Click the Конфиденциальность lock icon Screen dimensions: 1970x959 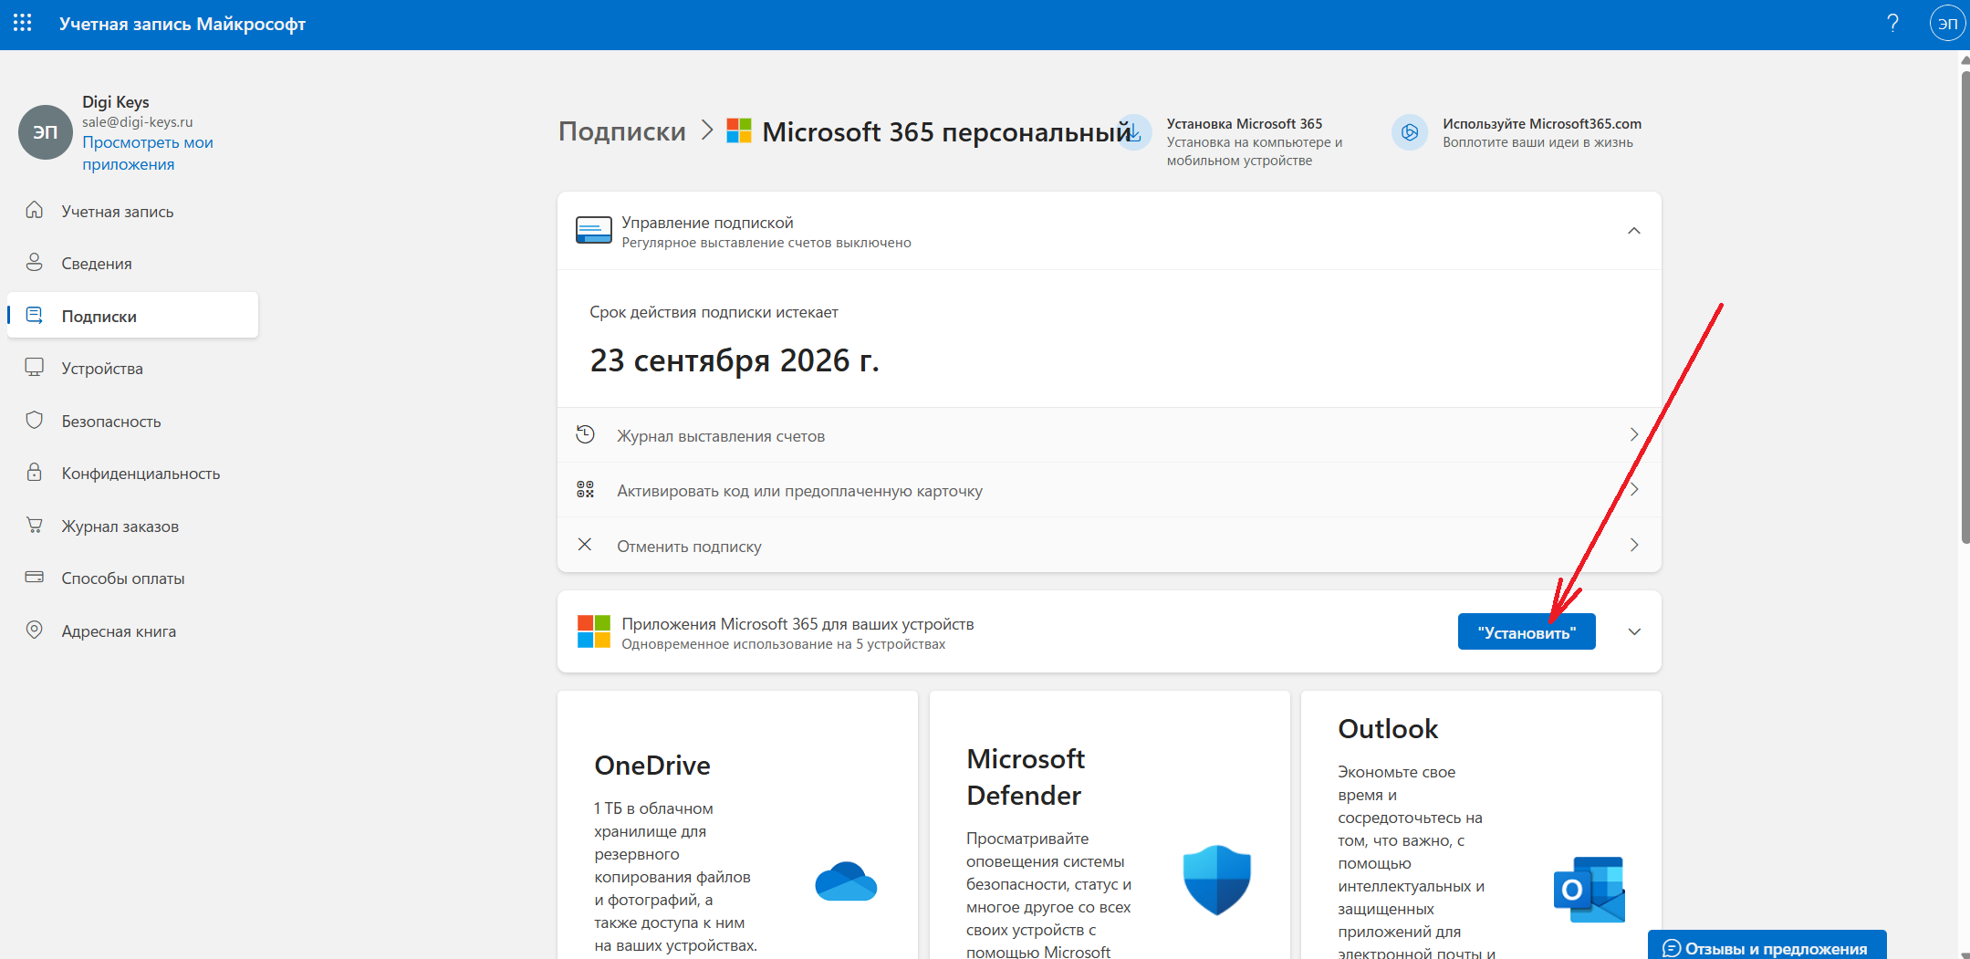pos(35,473)
